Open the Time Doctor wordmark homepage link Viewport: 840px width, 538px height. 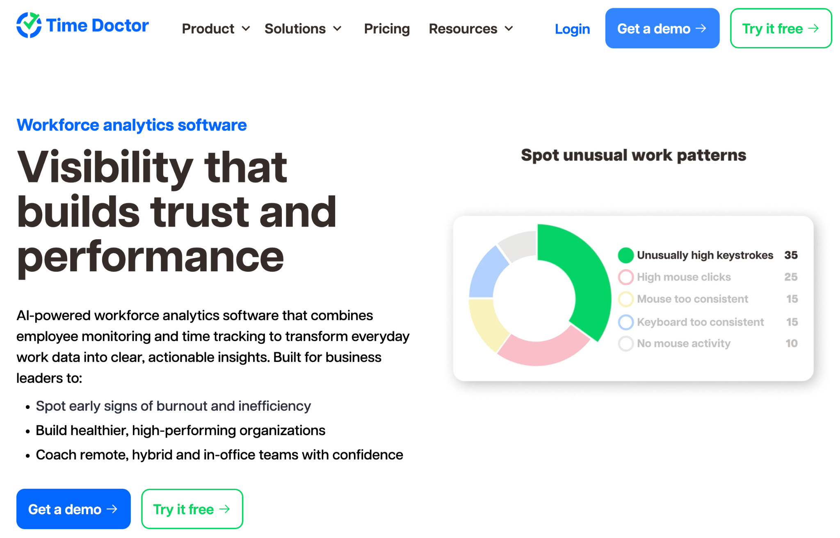pos(97,25)
